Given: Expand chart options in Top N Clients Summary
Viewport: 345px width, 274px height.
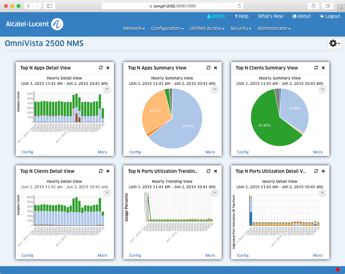Looking at the screenshot, I should point(322,89).
